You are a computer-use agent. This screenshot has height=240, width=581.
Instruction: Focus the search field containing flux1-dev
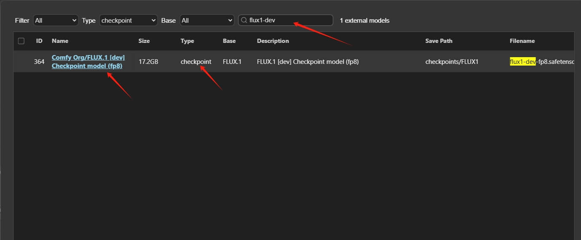click(289, 20)
